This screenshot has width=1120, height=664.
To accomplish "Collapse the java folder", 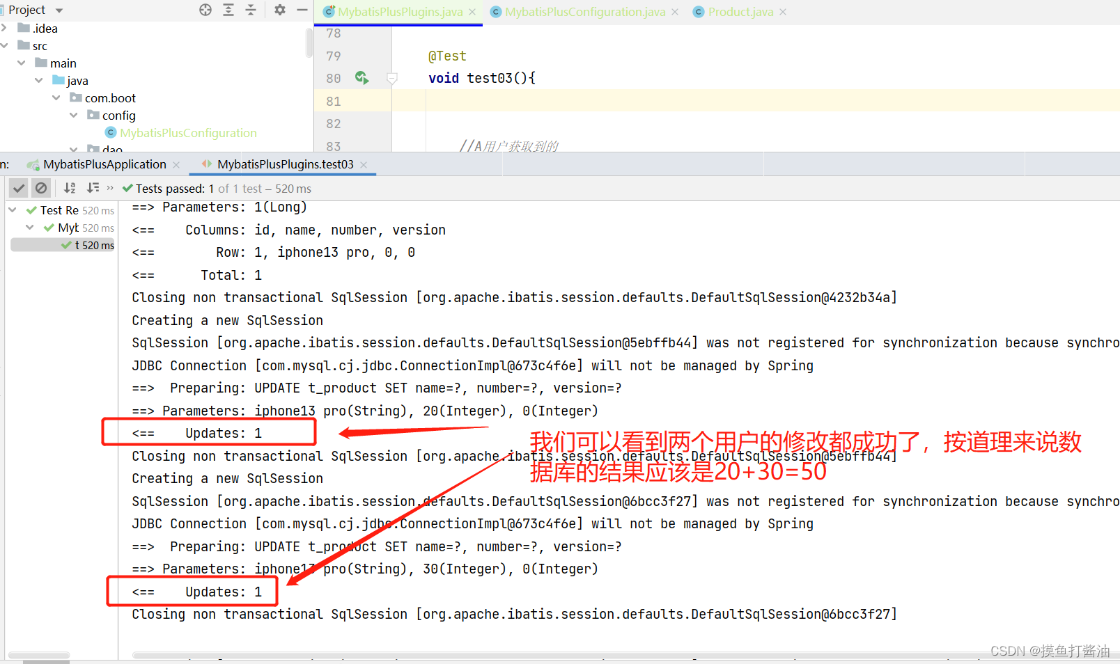I will coord(39,80).
